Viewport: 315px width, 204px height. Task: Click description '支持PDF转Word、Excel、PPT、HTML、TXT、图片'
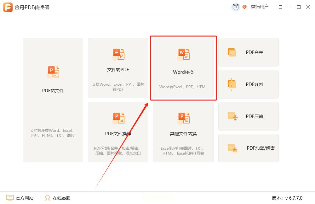(x=53, y=133)
